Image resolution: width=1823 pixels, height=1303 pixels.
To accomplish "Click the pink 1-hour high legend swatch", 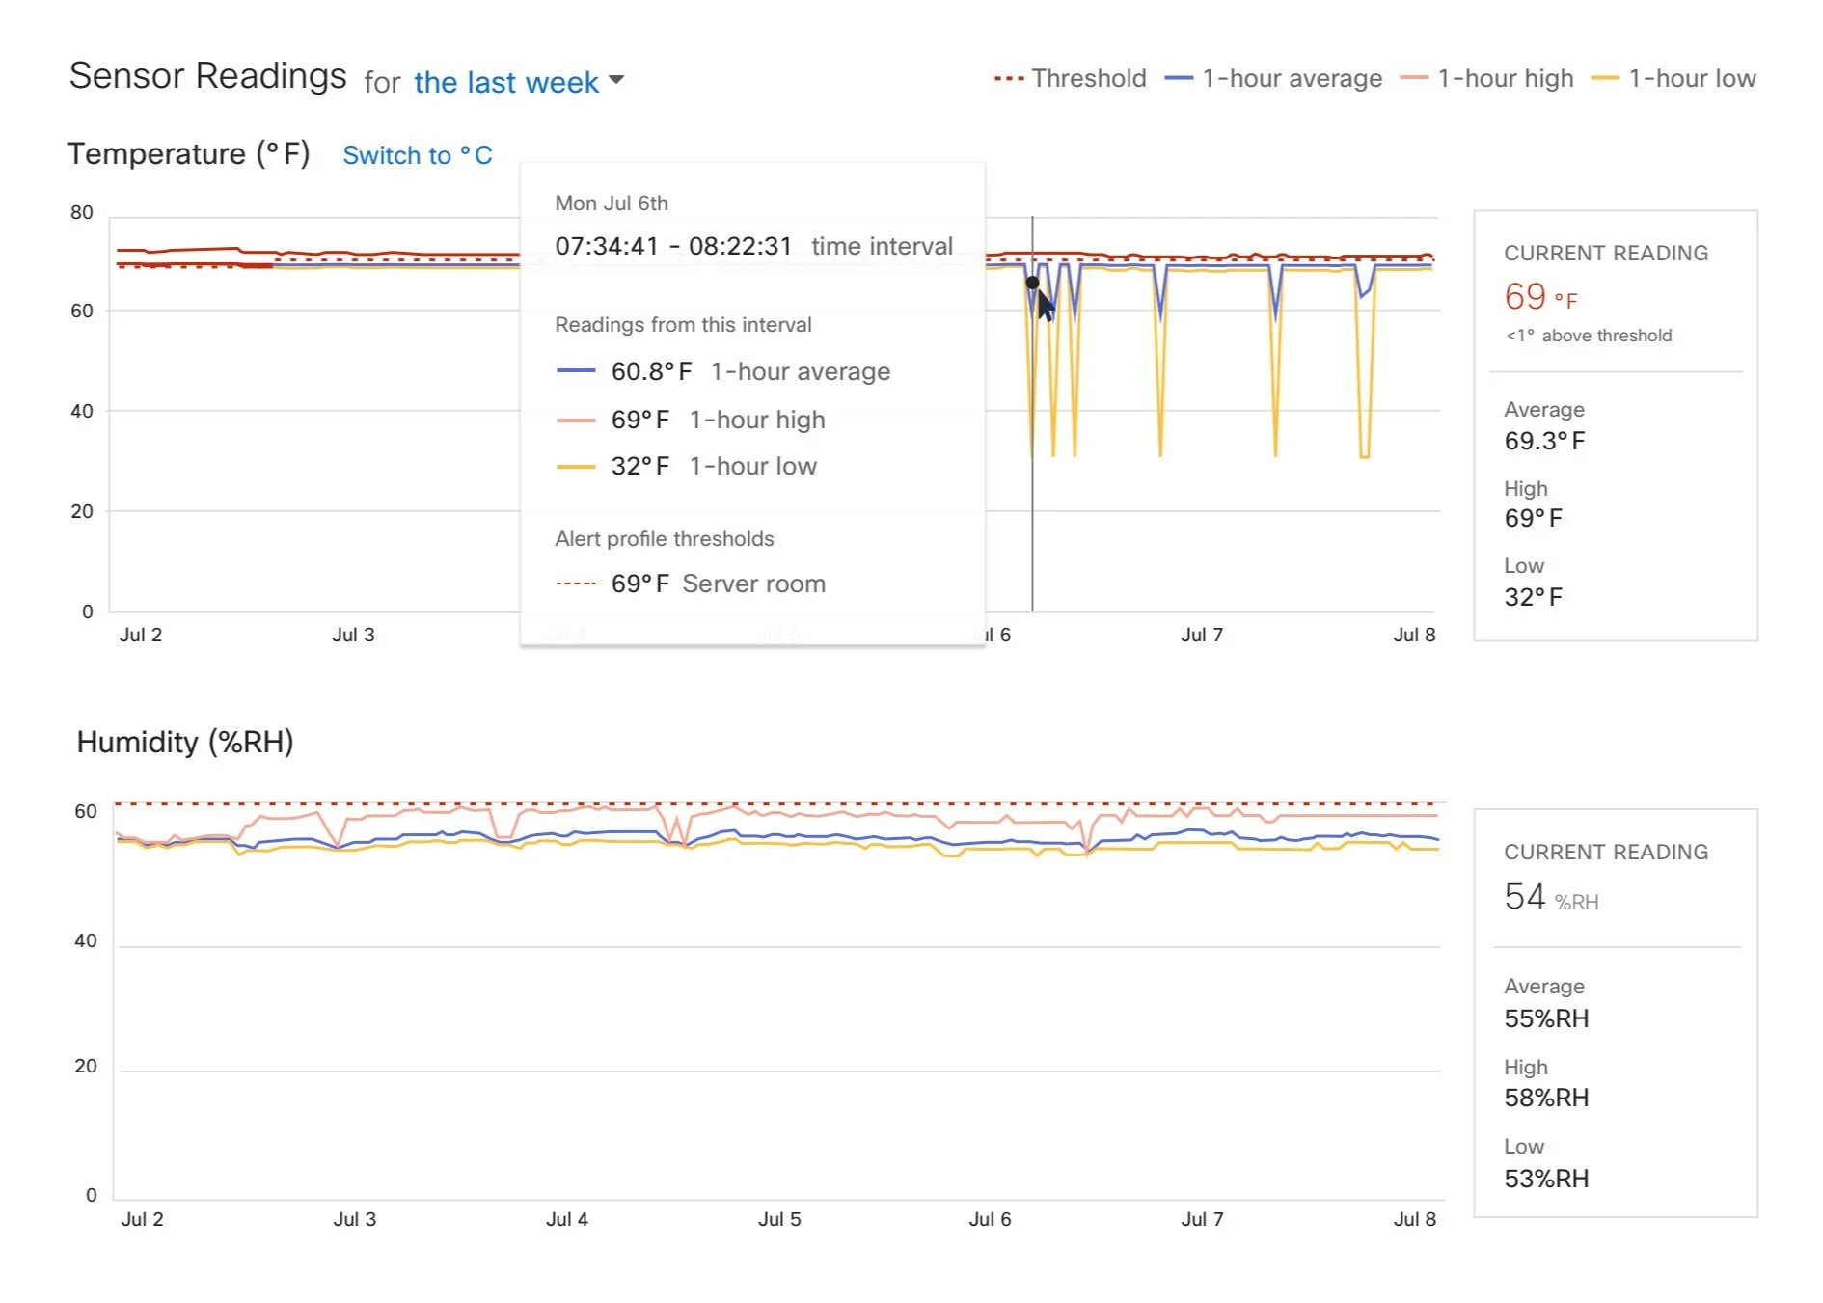I will pyautogui.click(x=1414, y=79).
